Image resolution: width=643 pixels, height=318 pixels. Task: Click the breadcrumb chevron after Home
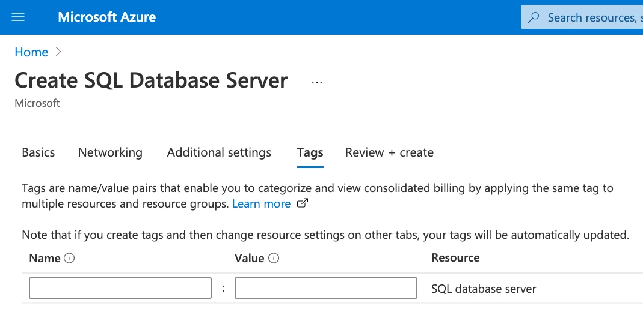point(58,52)
